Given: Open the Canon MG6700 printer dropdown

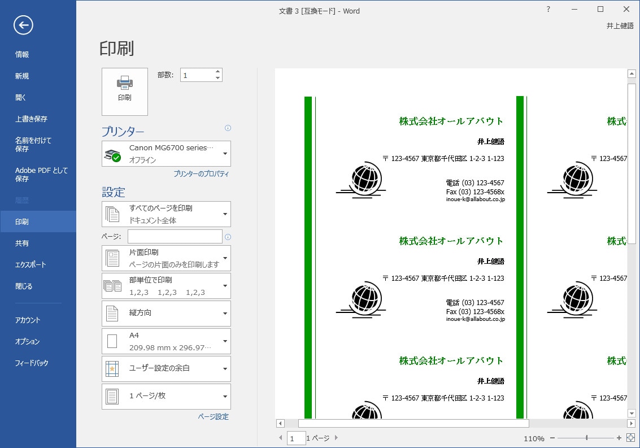Looking at the screenshot, I should [x=166, y=153].
